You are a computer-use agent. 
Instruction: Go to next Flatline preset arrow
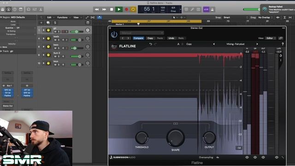[x=257, y=44]
